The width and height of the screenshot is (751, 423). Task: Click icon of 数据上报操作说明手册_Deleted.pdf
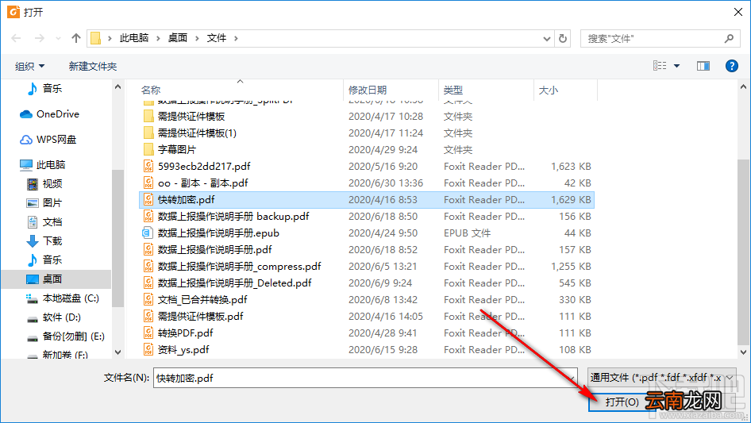(148, 283)
